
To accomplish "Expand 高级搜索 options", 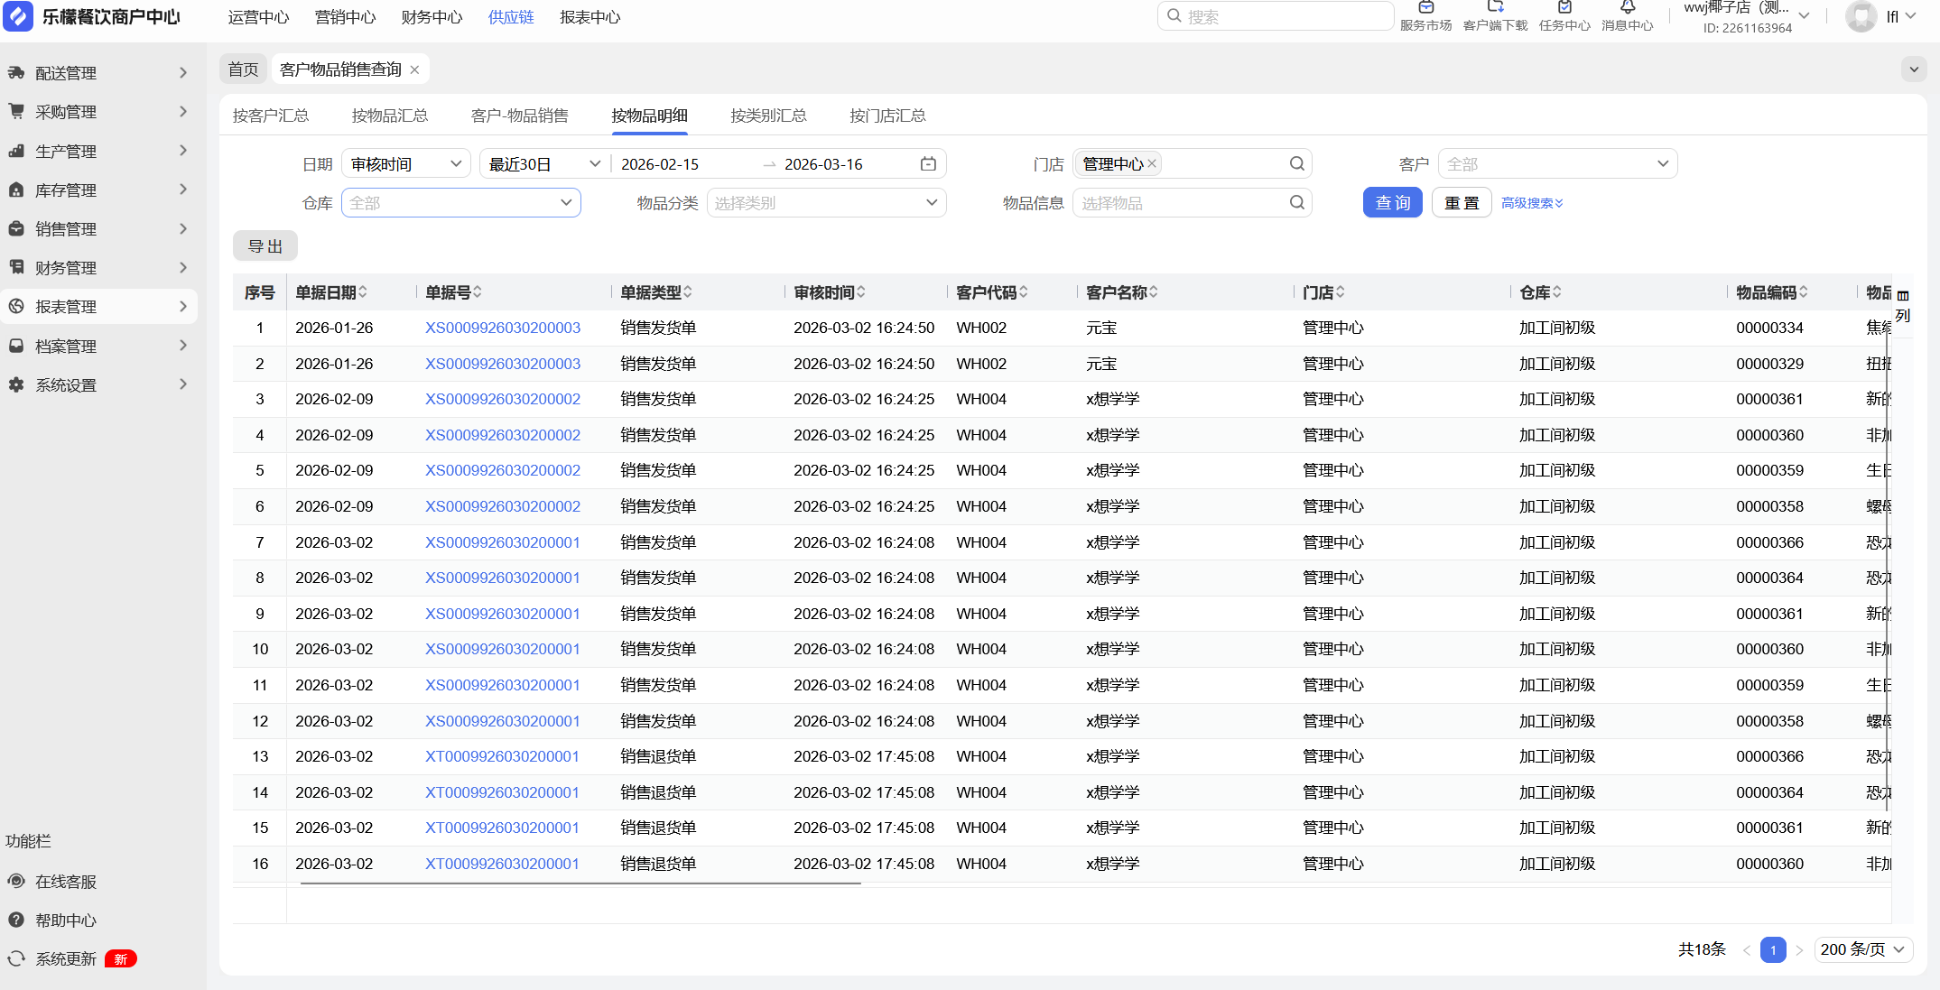I will click(x=1532, y=203).
